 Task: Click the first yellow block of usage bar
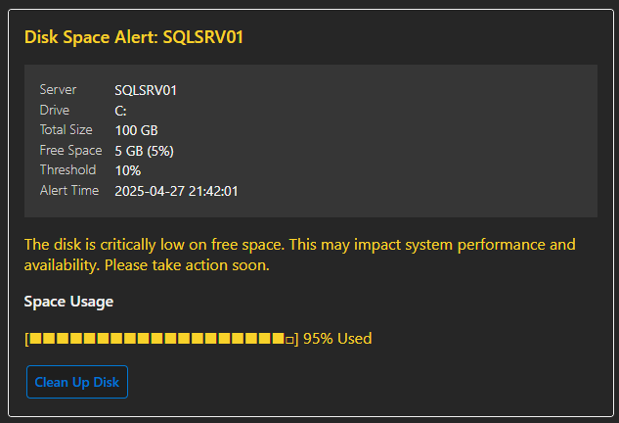click(36, 339)
